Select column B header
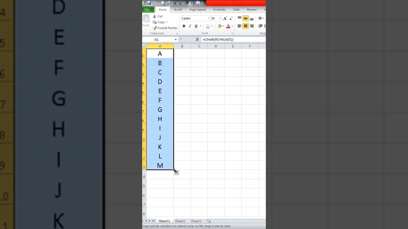 (x=182, y=46)
